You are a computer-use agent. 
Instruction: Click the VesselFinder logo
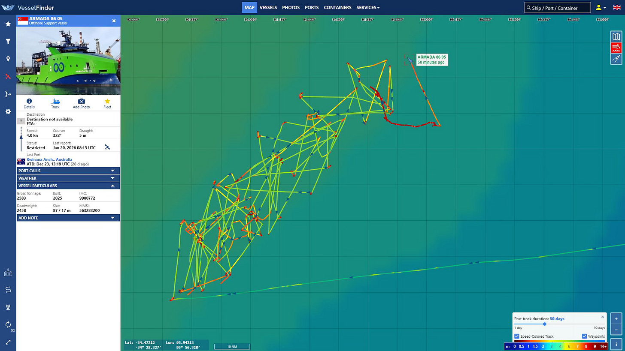pos(28,7)
